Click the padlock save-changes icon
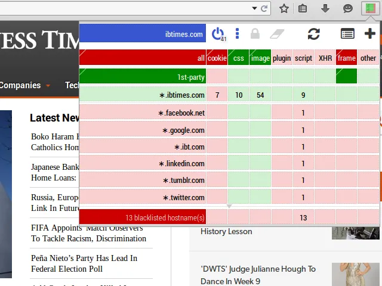Image resolution: width=382 pixels, height=286 pixels. coord(255,34)
